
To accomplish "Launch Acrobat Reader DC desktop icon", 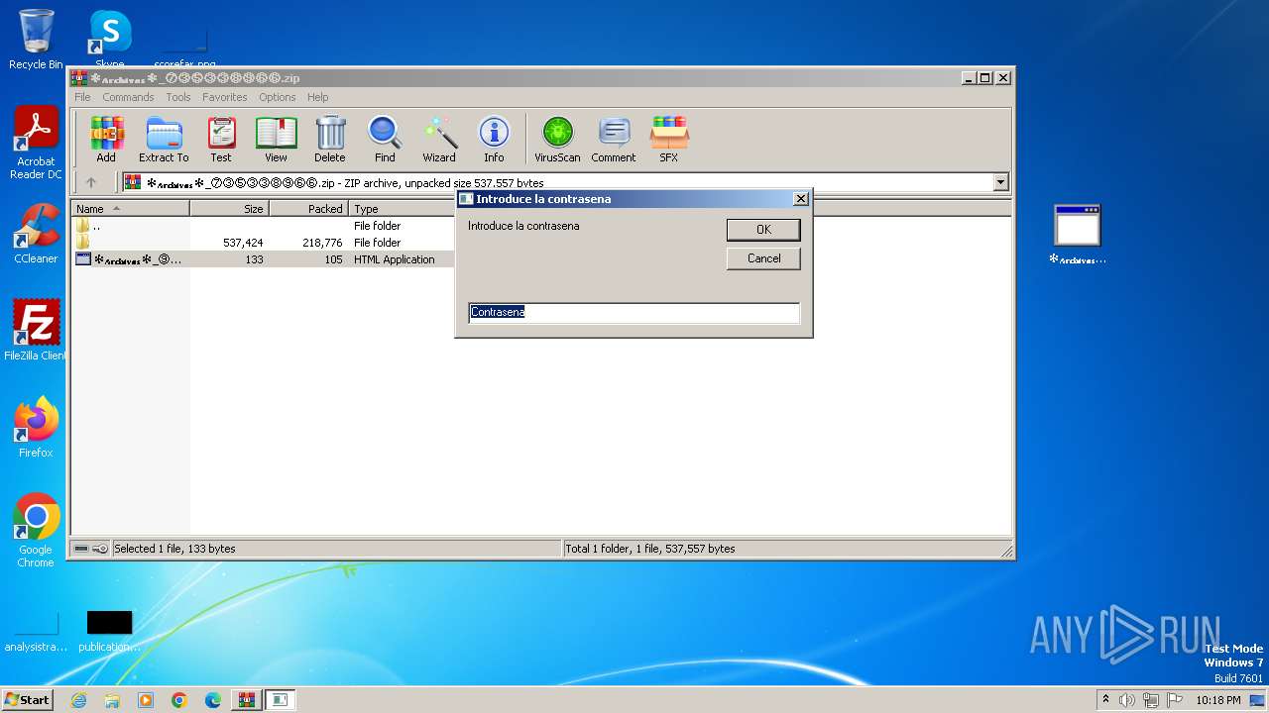I will (x=36, y=143).
